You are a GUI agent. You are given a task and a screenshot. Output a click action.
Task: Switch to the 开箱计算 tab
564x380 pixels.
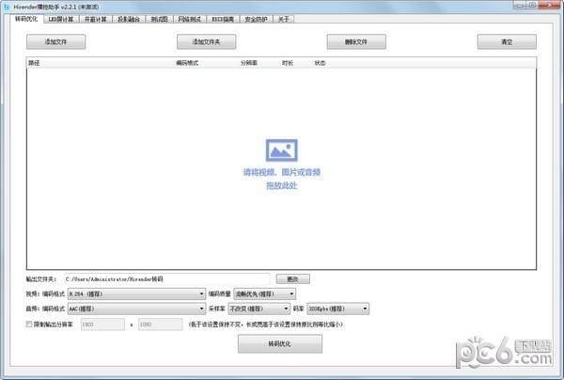[x=96, y=20]
